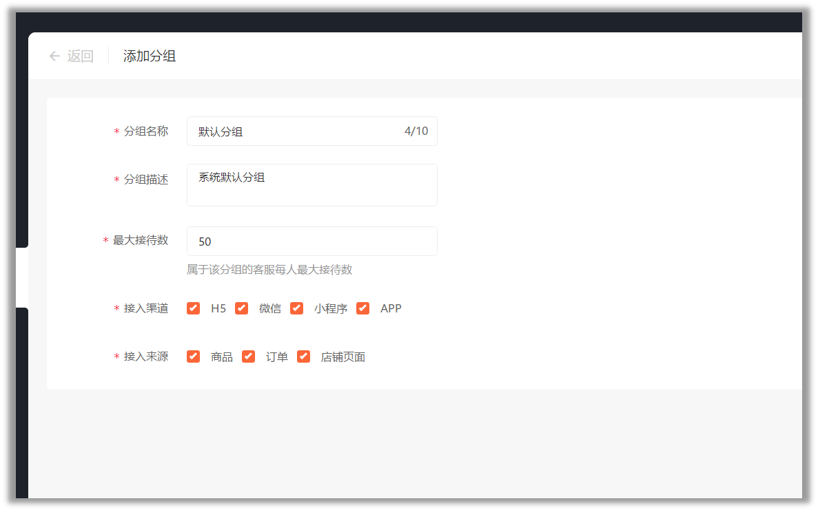
Task: Uncheck the 商品 source checkbox
Action: pos(193,356)
